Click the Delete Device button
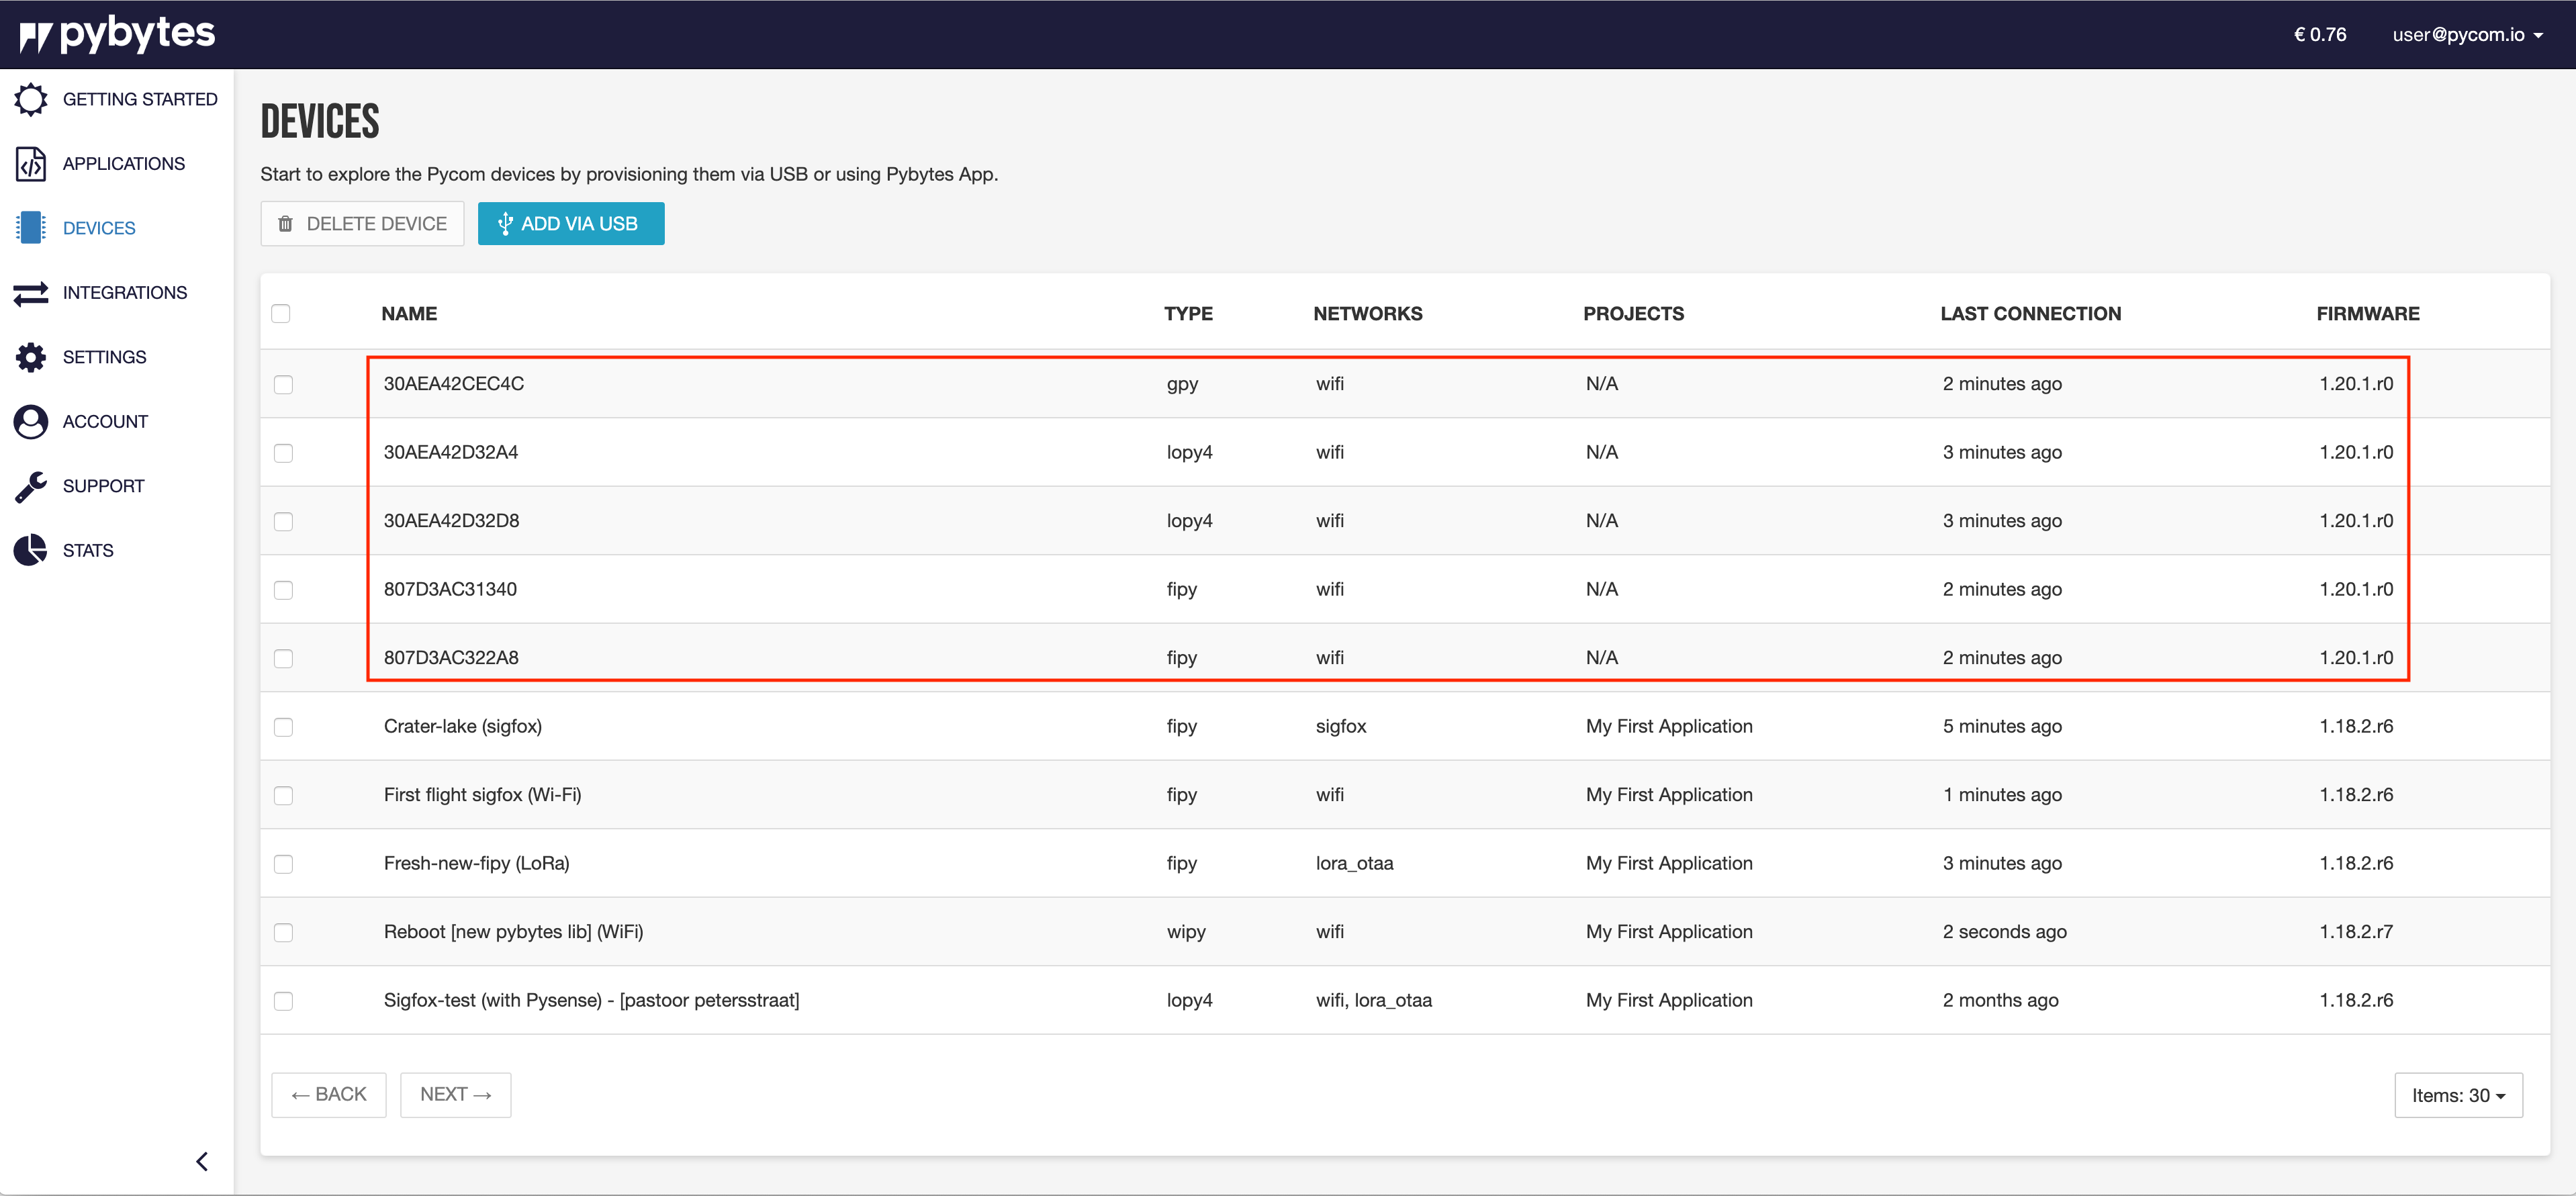 tap(362, 224)
